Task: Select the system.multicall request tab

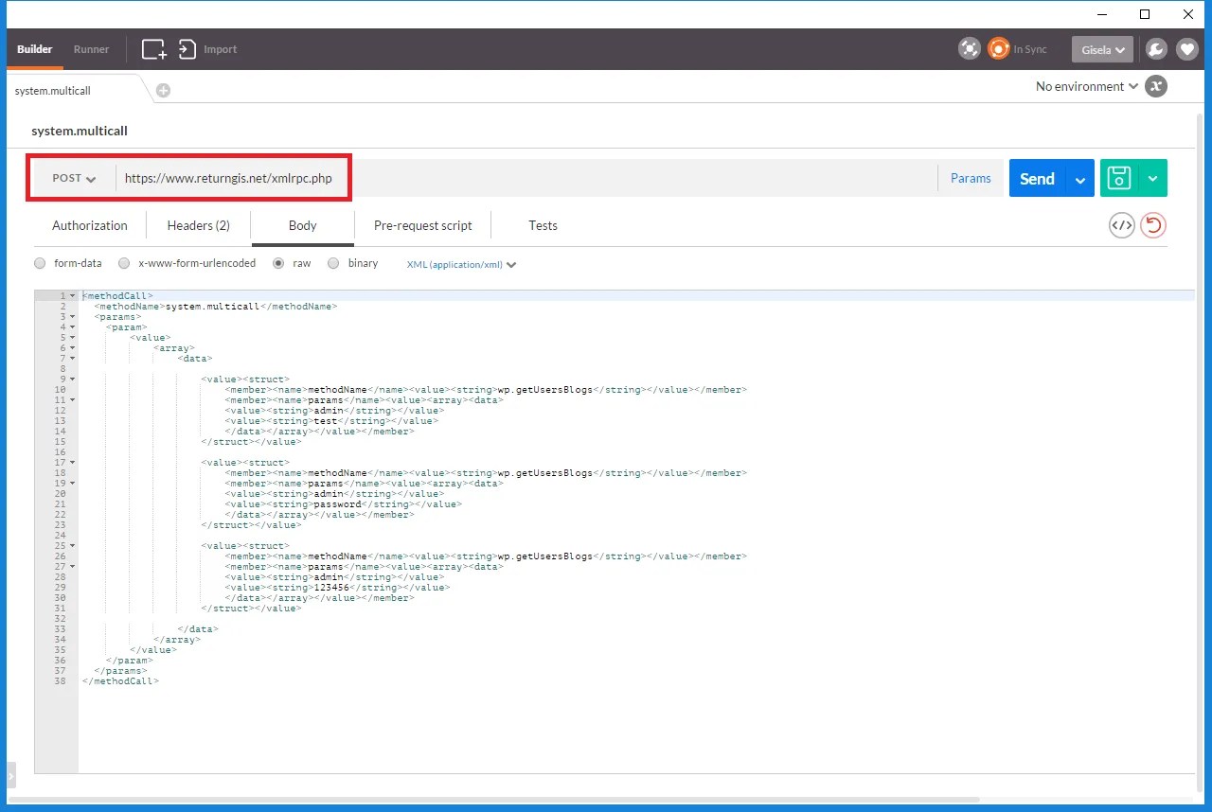Action: tap(53, 91)
